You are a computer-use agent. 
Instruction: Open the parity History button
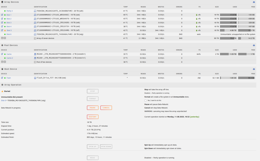pyautogui.click(x=93, y=117)
